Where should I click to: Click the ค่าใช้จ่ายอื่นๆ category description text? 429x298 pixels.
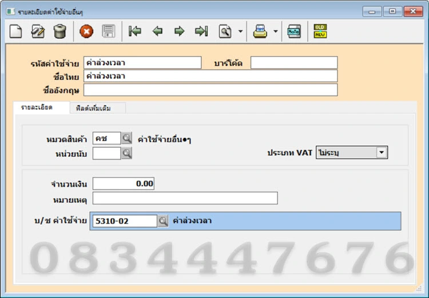pyautogui.click(x=164, y=140)
